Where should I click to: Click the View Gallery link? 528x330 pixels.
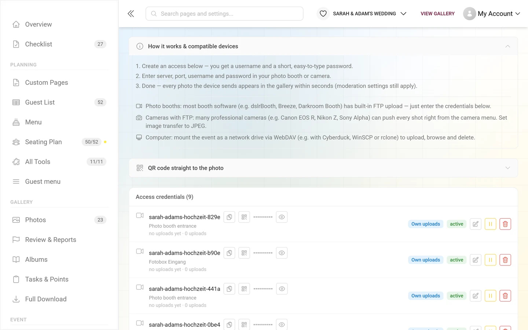click(437, 14)
